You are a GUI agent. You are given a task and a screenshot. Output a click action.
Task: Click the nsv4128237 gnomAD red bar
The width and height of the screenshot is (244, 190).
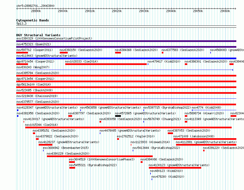click(x=46, y=145)
